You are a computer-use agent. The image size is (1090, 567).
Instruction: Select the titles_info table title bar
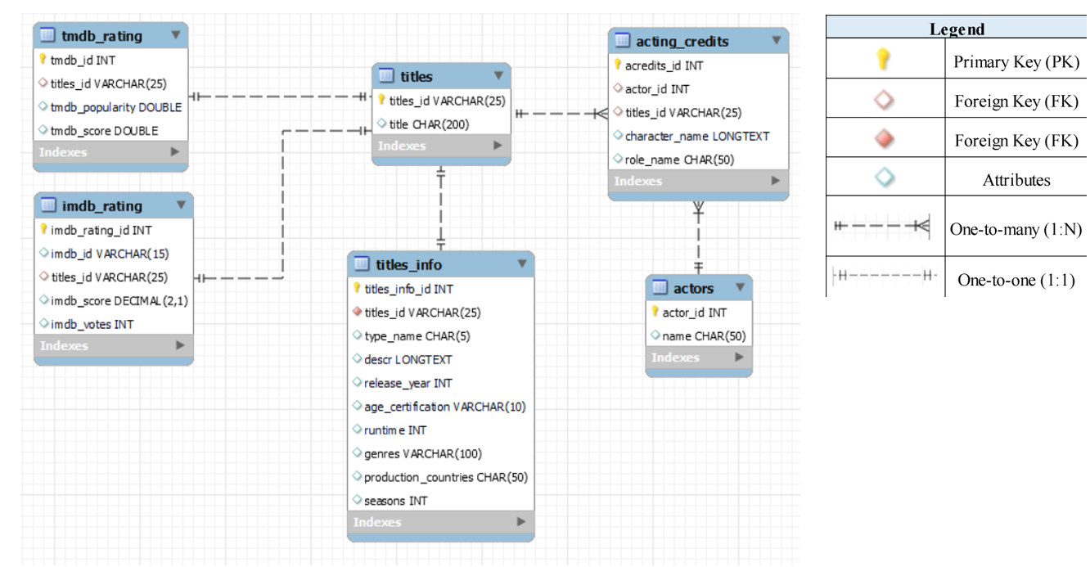point(426,263)
